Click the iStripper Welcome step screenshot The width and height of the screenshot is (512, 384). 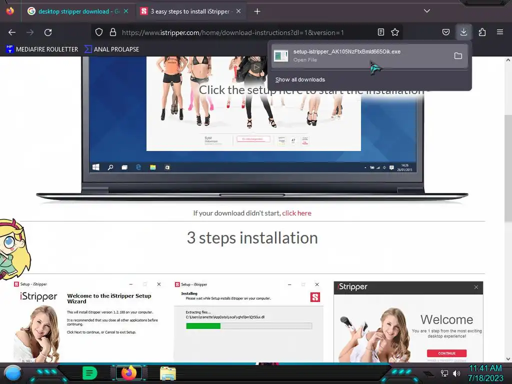pos(408,321)
